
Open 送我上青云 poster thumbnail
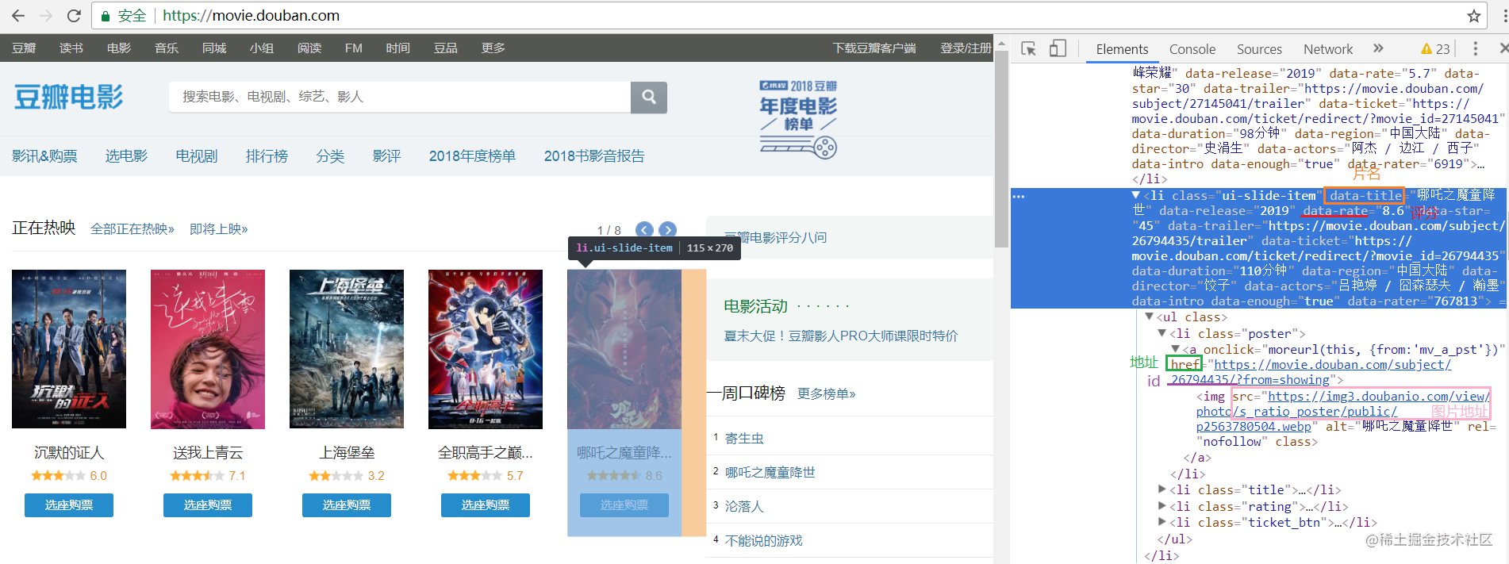[208, 349]
